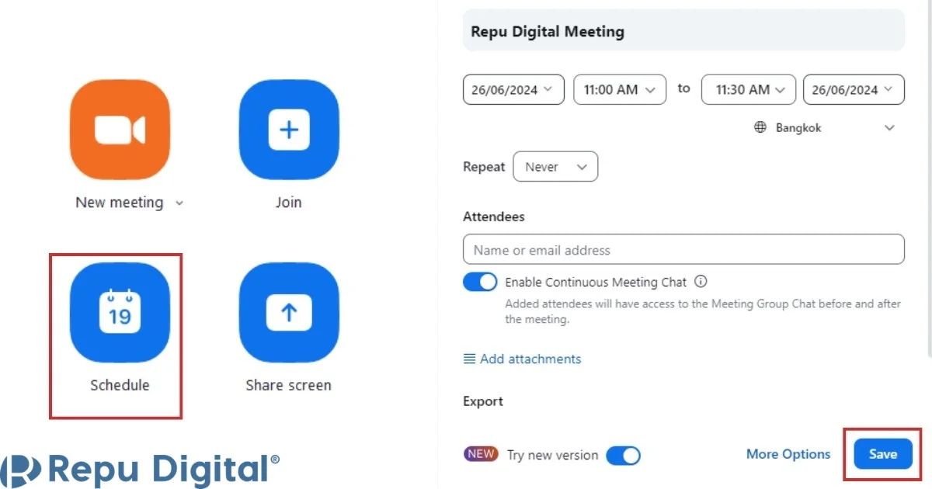Click the Join meeting plus icon
Image resolution: width=932 pixels, height=489 pixels.
289,130
